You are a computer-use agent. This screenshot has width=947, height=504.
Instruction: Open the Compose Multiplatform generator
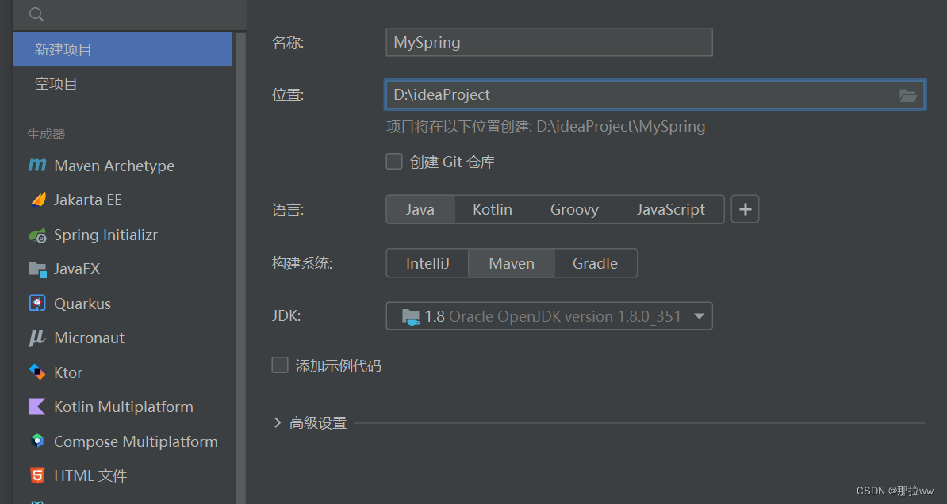pyautogui.click(x=136, y=441)
